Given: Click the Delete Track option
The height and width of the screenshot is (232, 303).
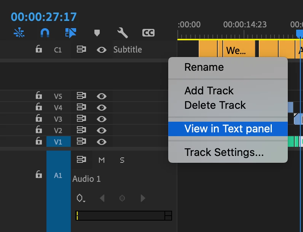Looking at the screenshot, I should [x=215, y=105].
